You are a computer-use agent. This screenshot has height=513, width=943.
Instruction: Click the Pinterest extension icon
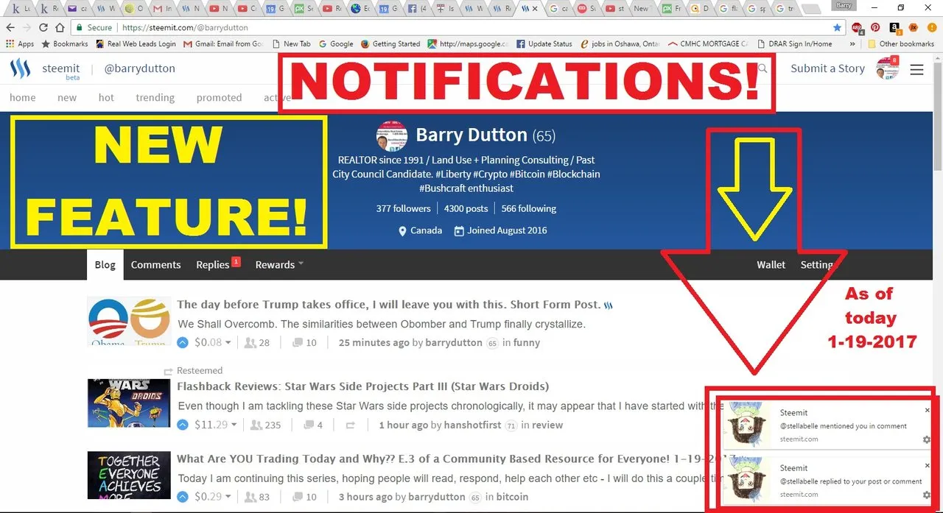[875, 27]
